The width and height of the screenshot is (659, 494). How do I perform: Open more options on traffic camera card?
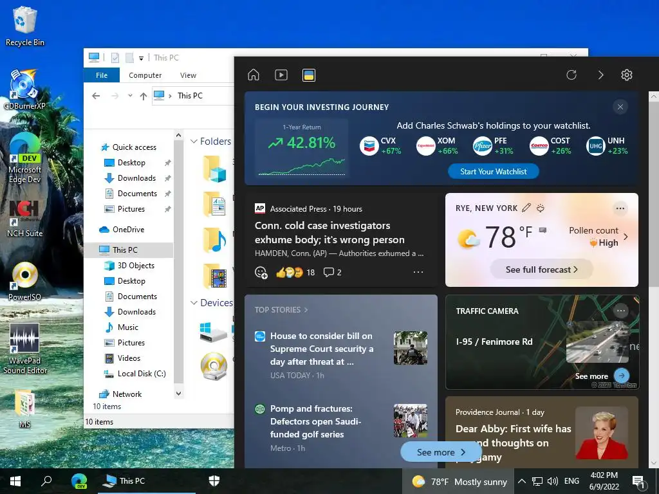[621, 311]
